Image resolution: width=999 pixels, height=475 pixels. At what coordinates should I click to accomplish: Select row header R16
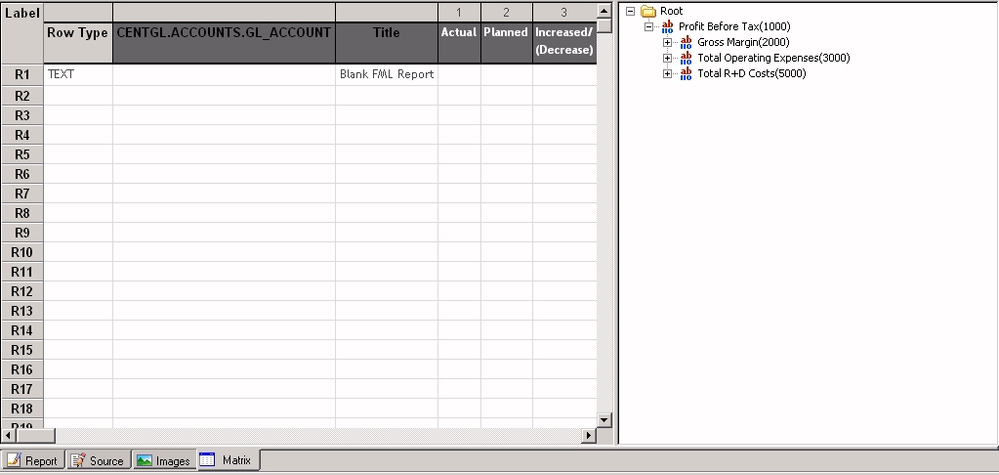click(21, 369)
